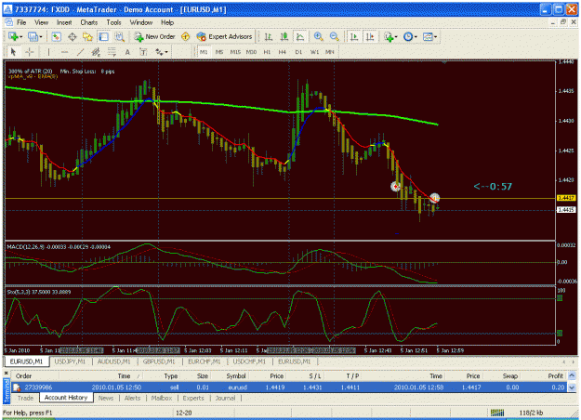Image resolution: width=581 pixels, height=420 pixels.
Task: Open the Insert menu
Action: point(64,22)
